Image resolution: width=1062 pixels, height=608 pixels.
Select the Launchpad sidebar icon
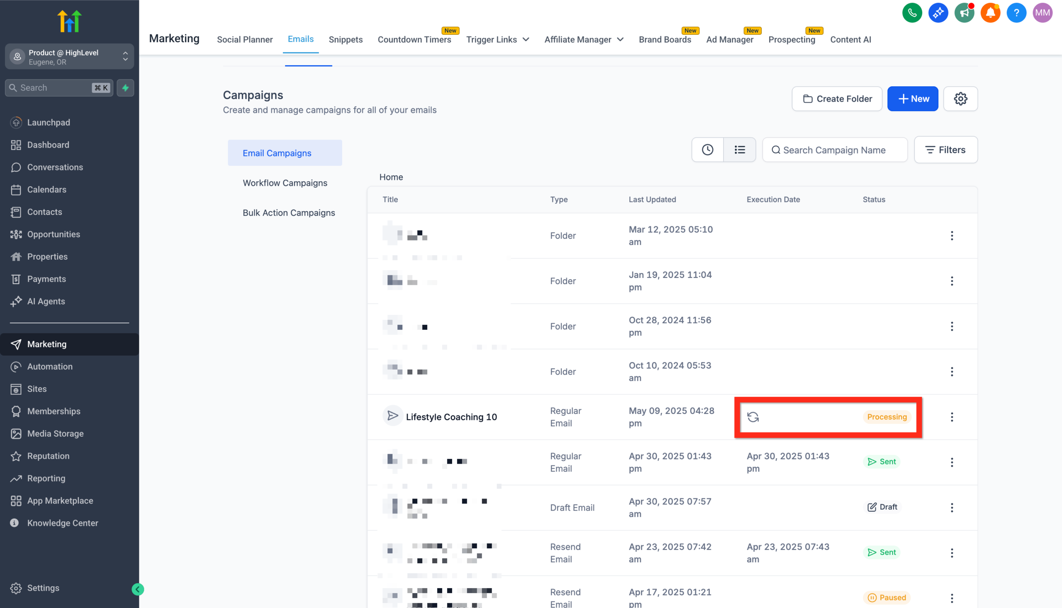coord(16,122)
